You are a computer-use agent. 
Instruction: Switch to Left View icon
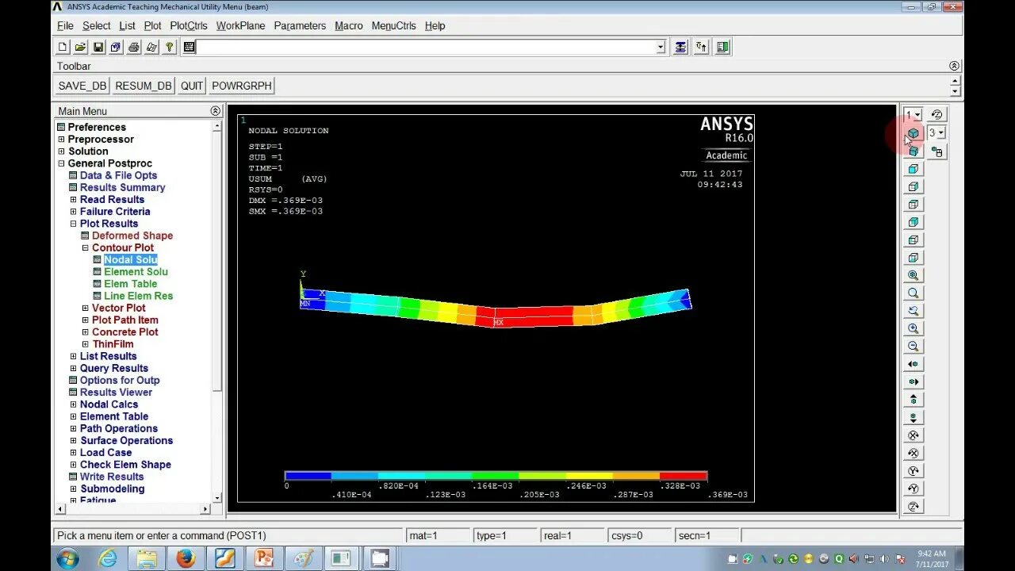913,240
